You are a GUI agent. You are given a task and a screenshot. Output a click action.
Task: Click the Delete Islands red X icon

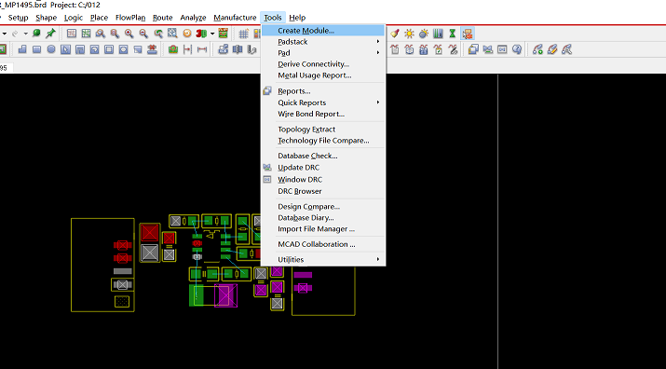(152, 49)
